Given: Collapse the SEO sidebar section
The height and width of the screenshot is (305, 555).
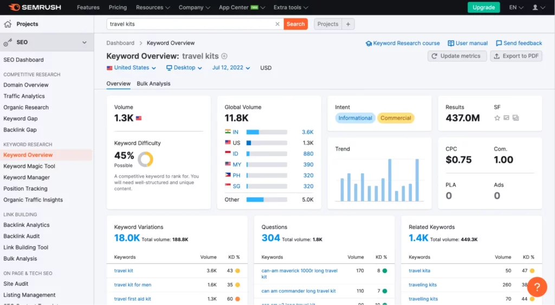Looking at the screenshot, I should coord(84,42).
